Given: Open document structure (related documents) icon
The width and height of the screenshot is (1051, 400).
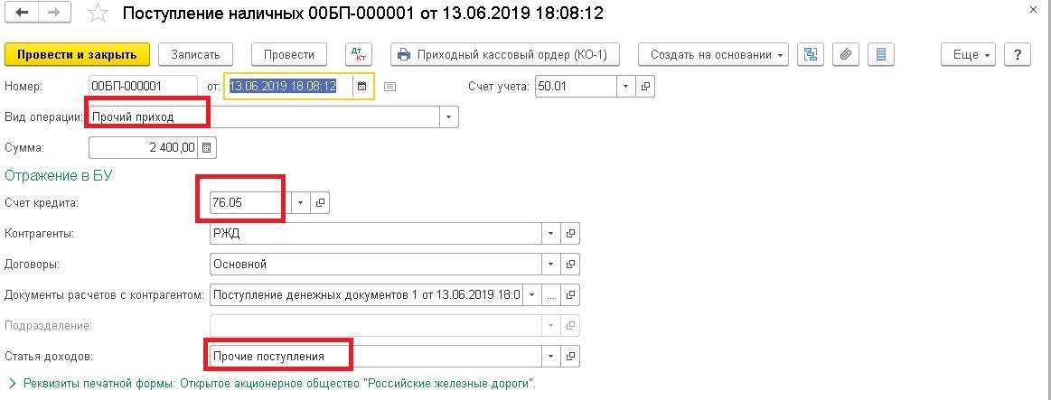Looking at the screenshot, I should (811, 54).
